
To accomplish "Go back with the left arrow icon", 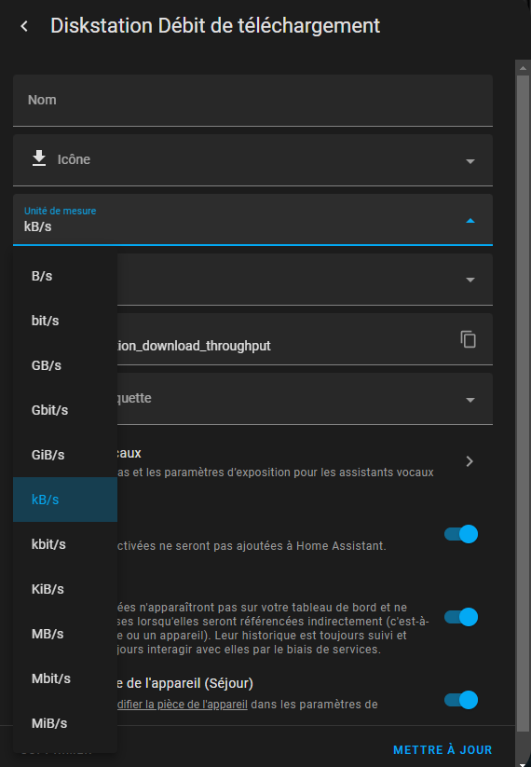I will 24,26.
